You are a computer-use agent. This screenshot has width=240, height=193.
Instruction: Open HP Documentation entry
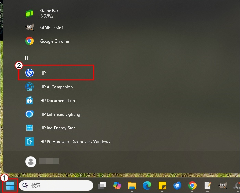(57, 101)
